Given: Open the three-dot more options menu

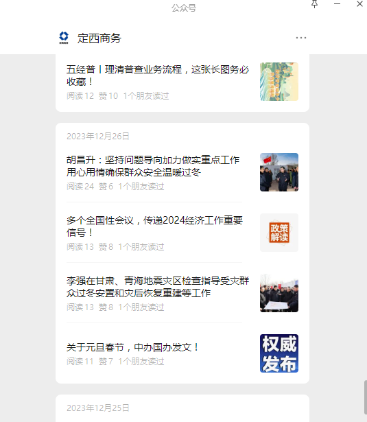Looking at the screenshot, I should pyautogui.click(x=301, y=38).
